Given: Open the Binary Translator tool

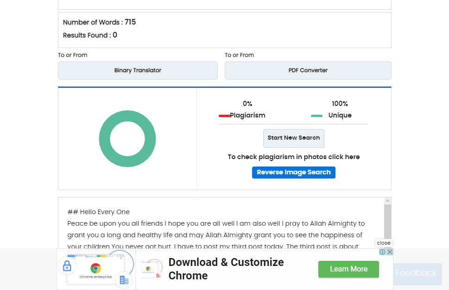Looking at the screenshot, I should [x=138, y=70].
